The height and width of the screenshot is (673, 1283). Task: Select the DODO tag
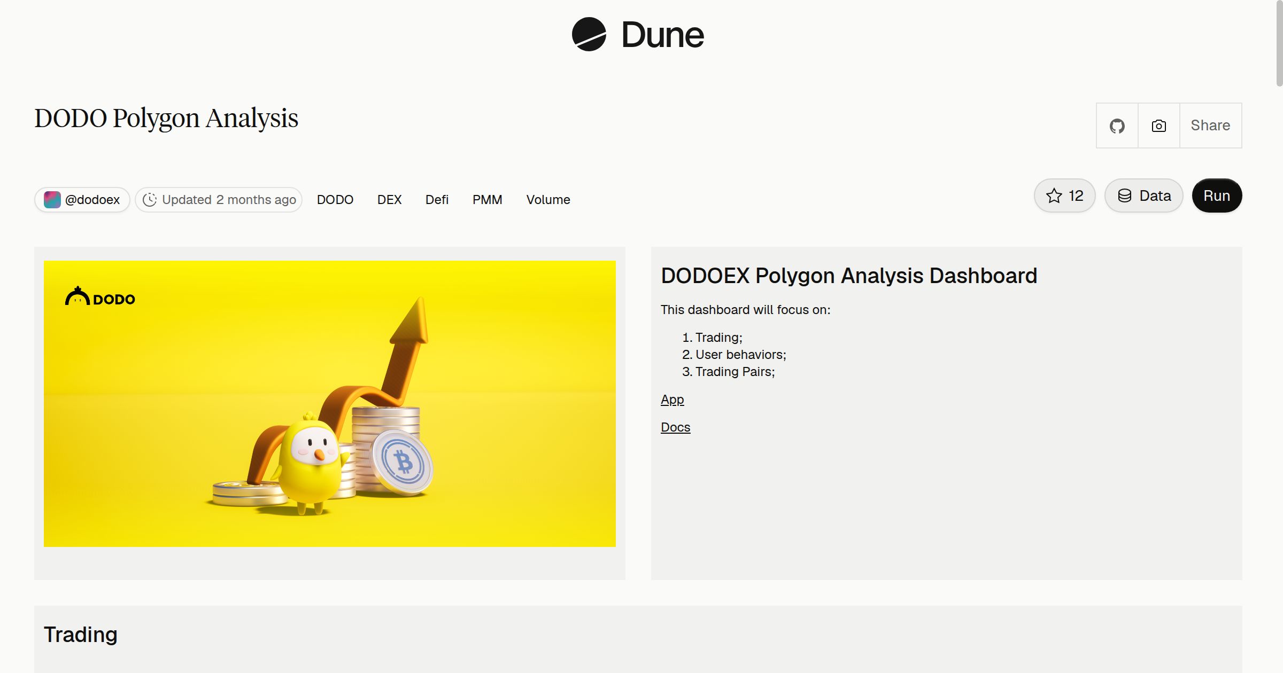click(335, 199)
